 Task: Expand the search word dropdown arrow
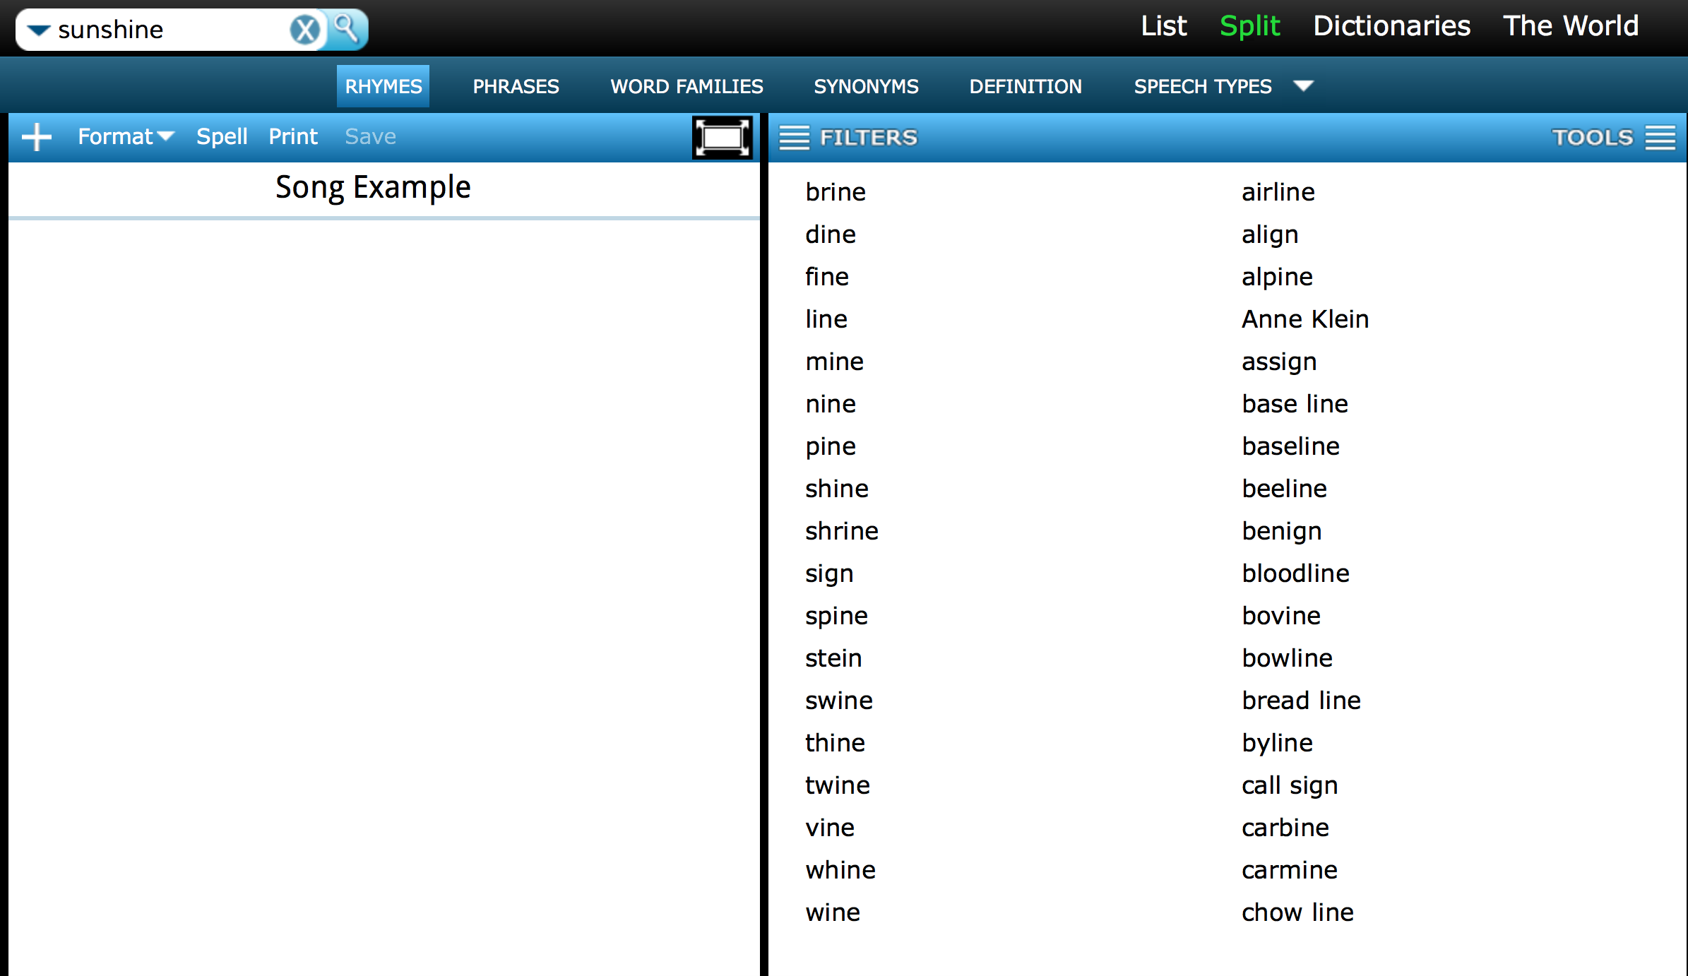click(x=41, y=25)
